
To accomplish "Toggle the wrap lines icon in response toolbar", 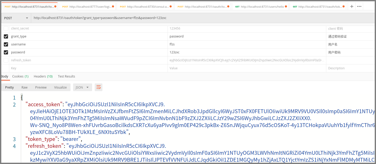I will point(99,87).
